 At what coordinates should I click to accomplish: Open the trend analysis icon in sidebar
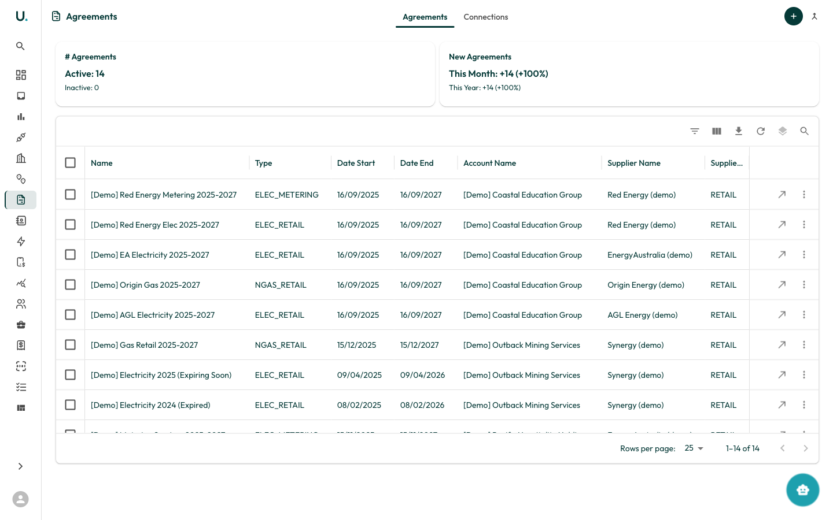click(x=21, y=283)
